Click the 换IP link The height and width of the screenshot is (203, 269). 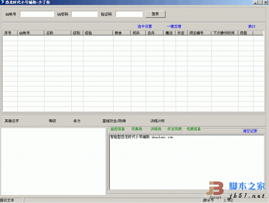click(252, 26)
